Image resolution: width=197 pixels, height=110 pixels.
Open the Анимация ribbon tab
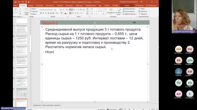69,5
